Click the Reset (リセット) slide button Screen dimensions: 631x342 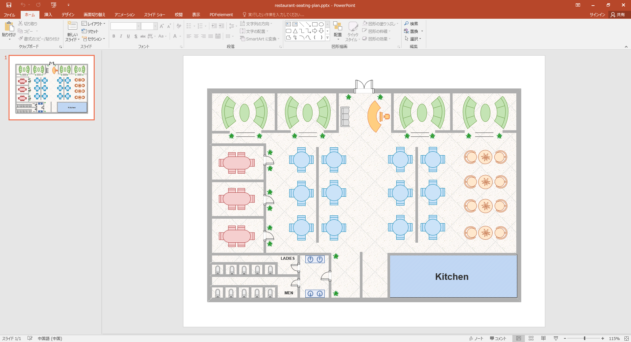point(90,31)
